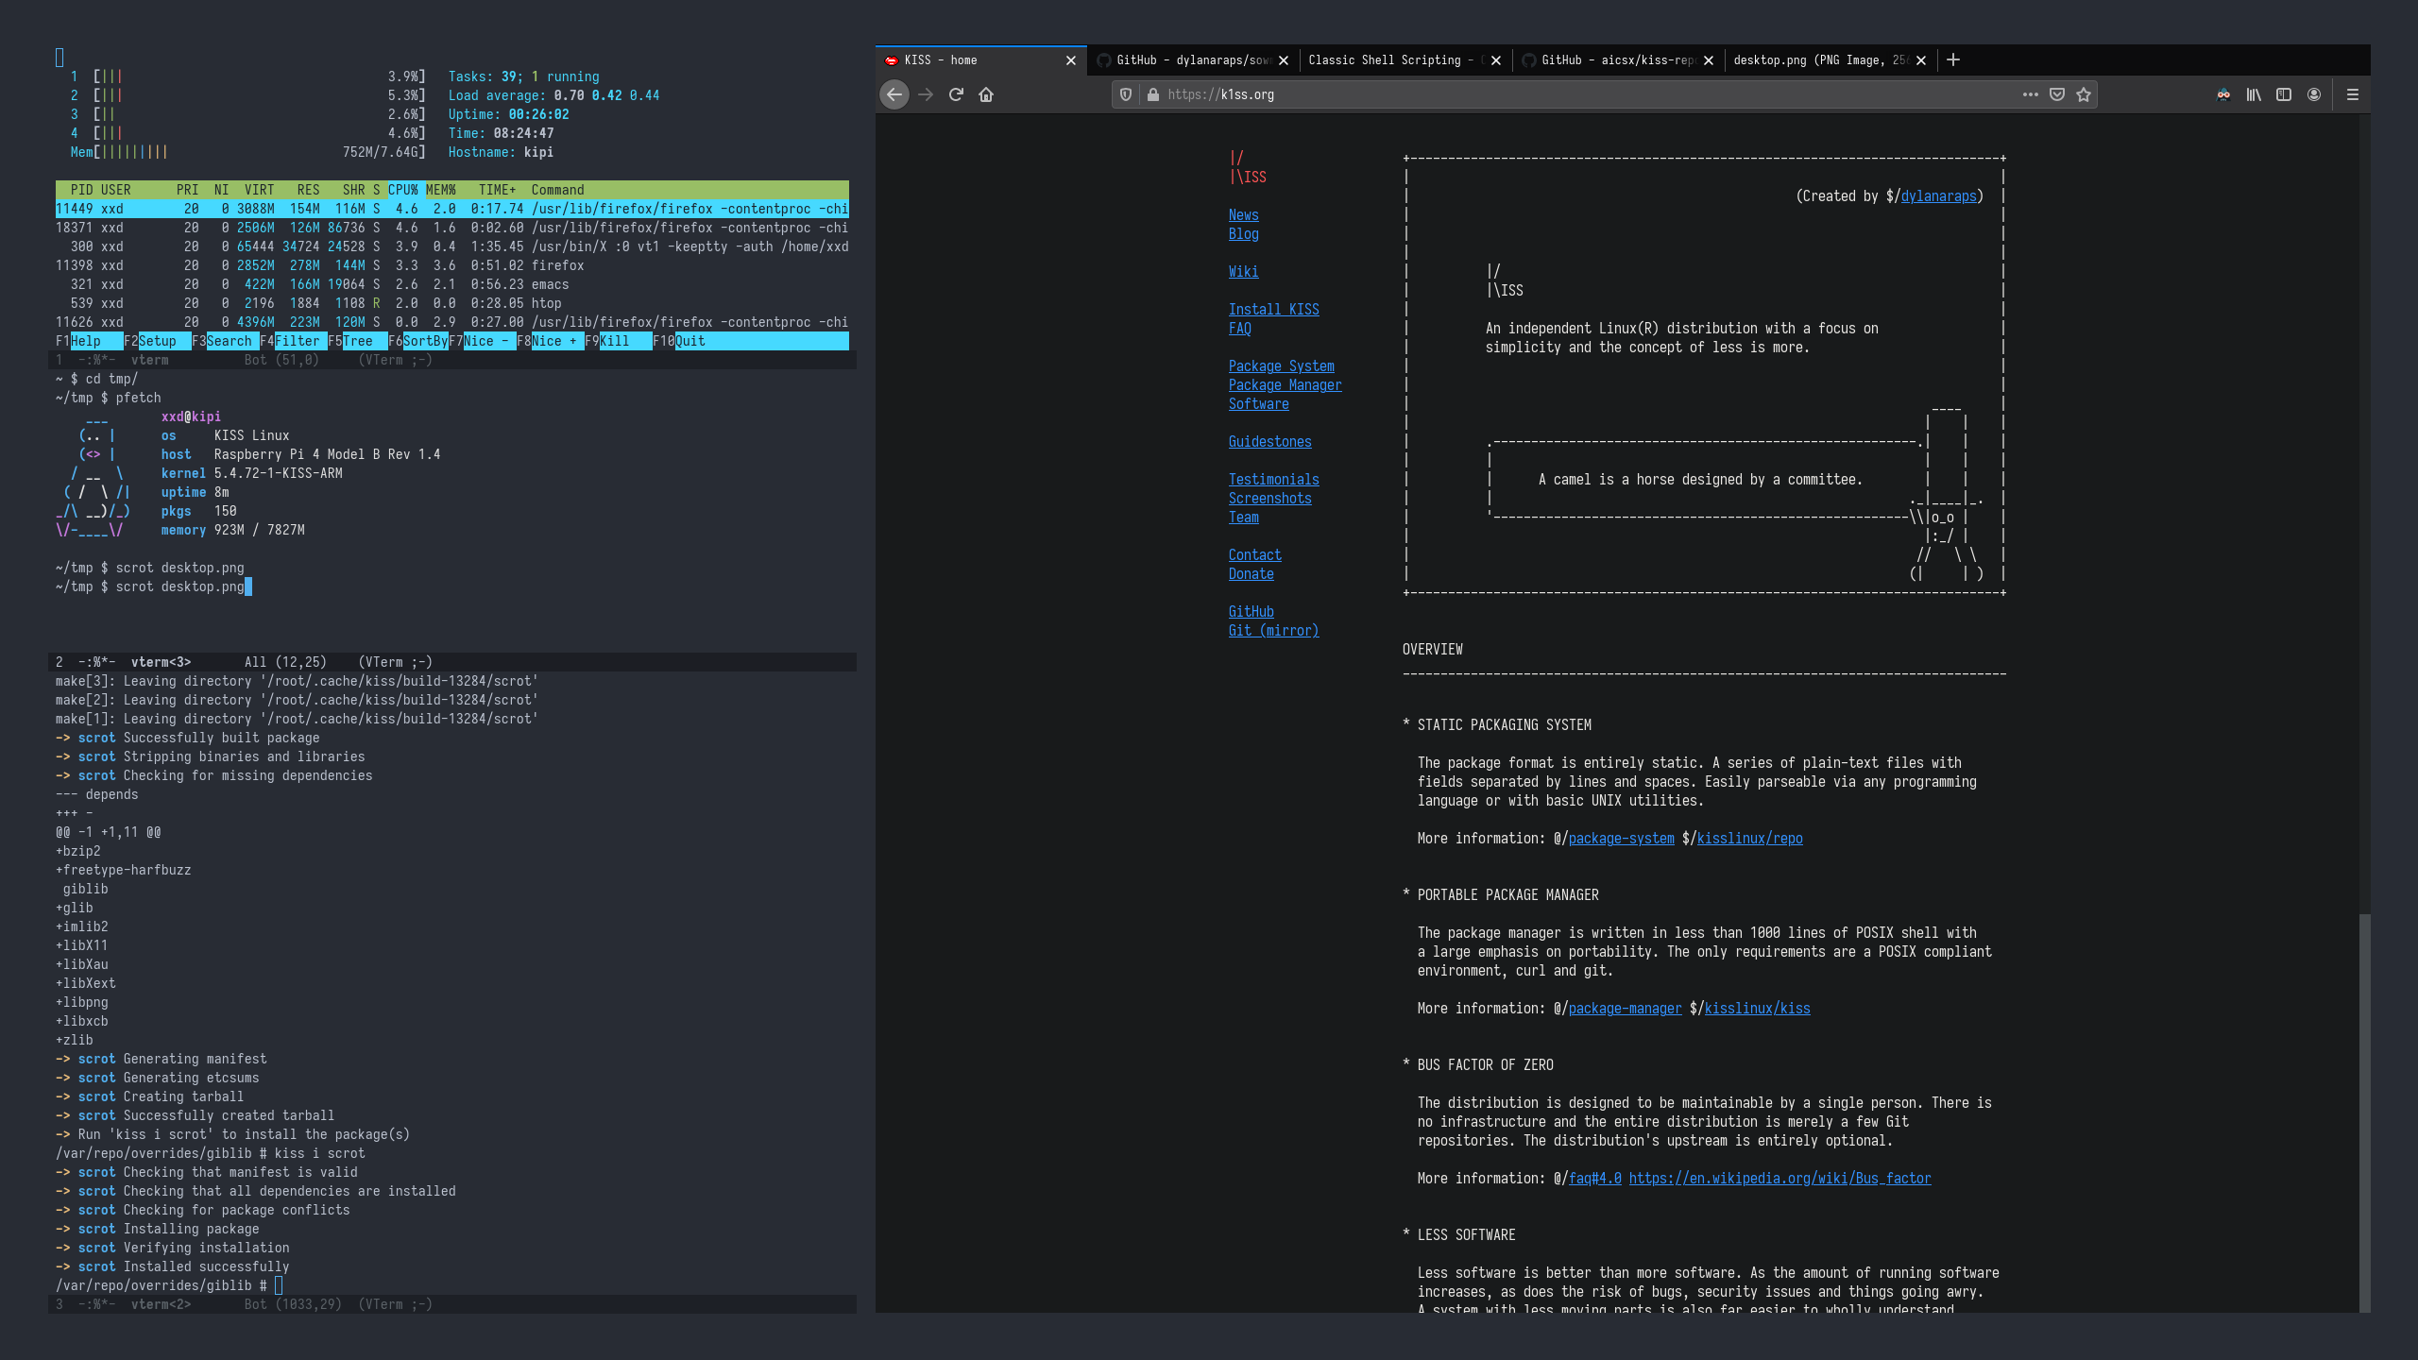
Task: Follow the kisslinux/repo link
Action: (x=1749, y=839)
